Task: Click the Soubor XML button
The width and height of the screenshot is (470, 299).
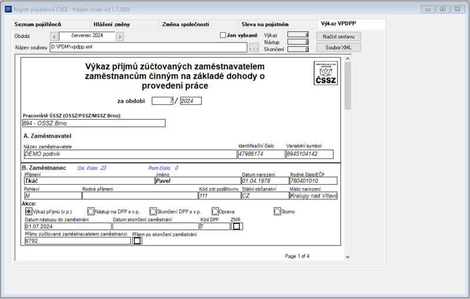Action: coord(338,47)
